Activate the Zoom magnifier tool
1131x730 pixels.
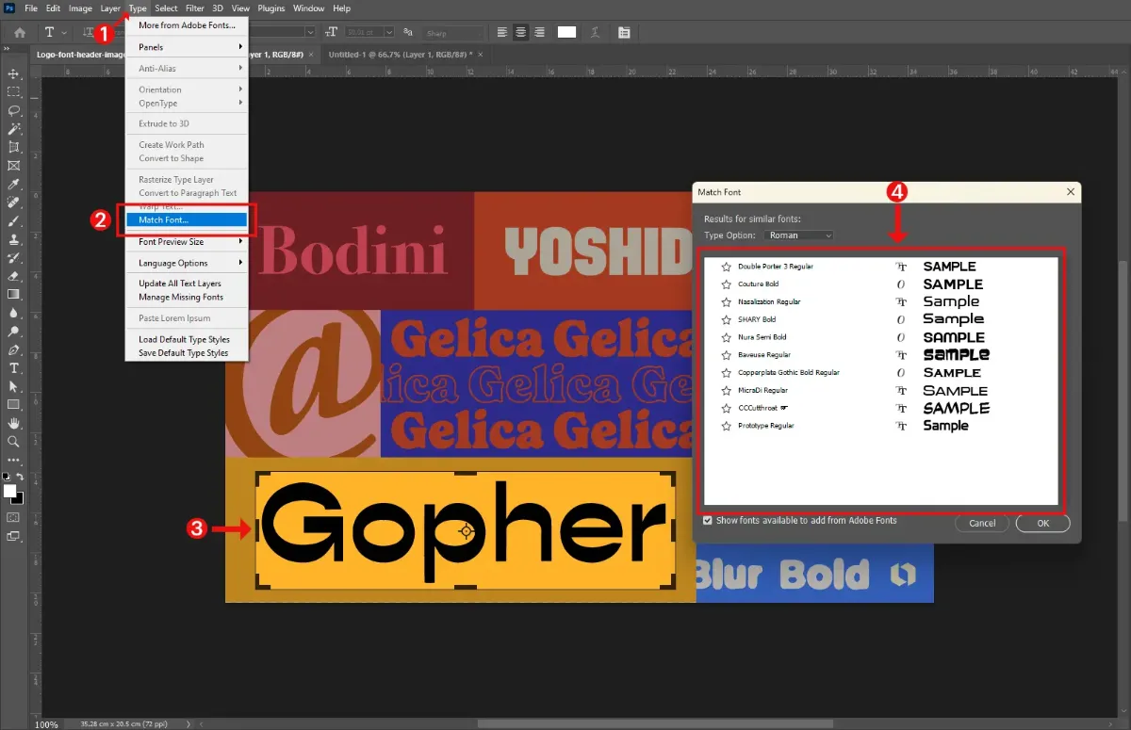tap(14, 441)
